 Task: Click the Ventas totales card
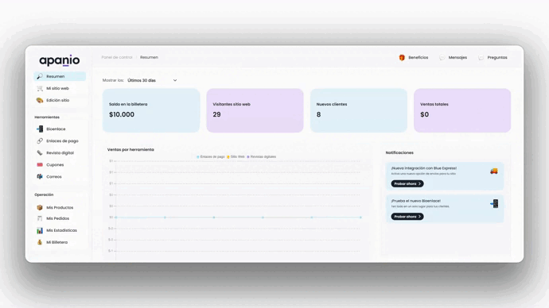462,110
